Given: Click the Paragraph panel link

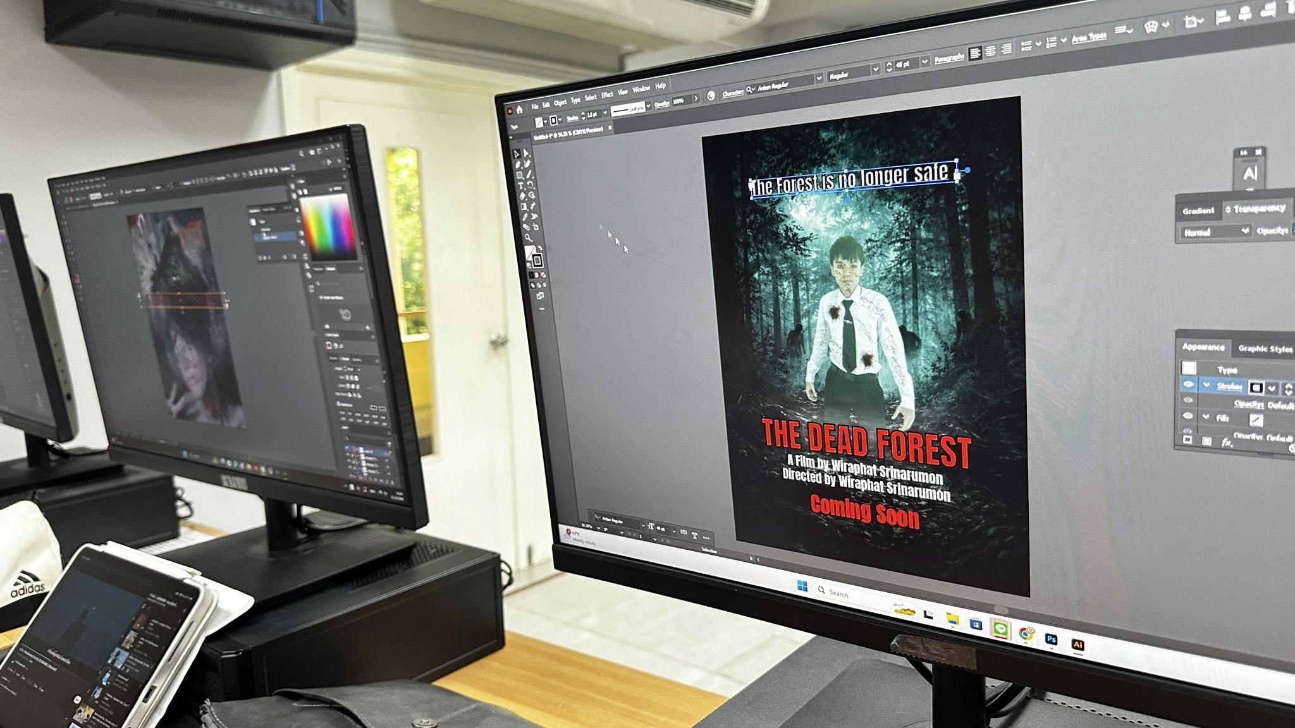Looking at the screenshot, I should [x=948, y=58].
